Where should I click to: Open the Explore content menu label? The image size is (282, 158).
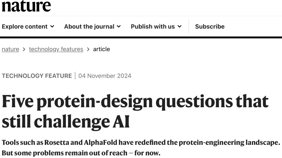[25, 26]
